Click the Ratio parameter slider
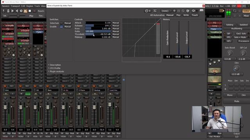This screenshot has height=140, width=250. [x=98, y=31]
